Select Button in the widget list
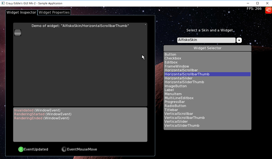Viewport: 272px width, 159px height. [x=170, y=55]
